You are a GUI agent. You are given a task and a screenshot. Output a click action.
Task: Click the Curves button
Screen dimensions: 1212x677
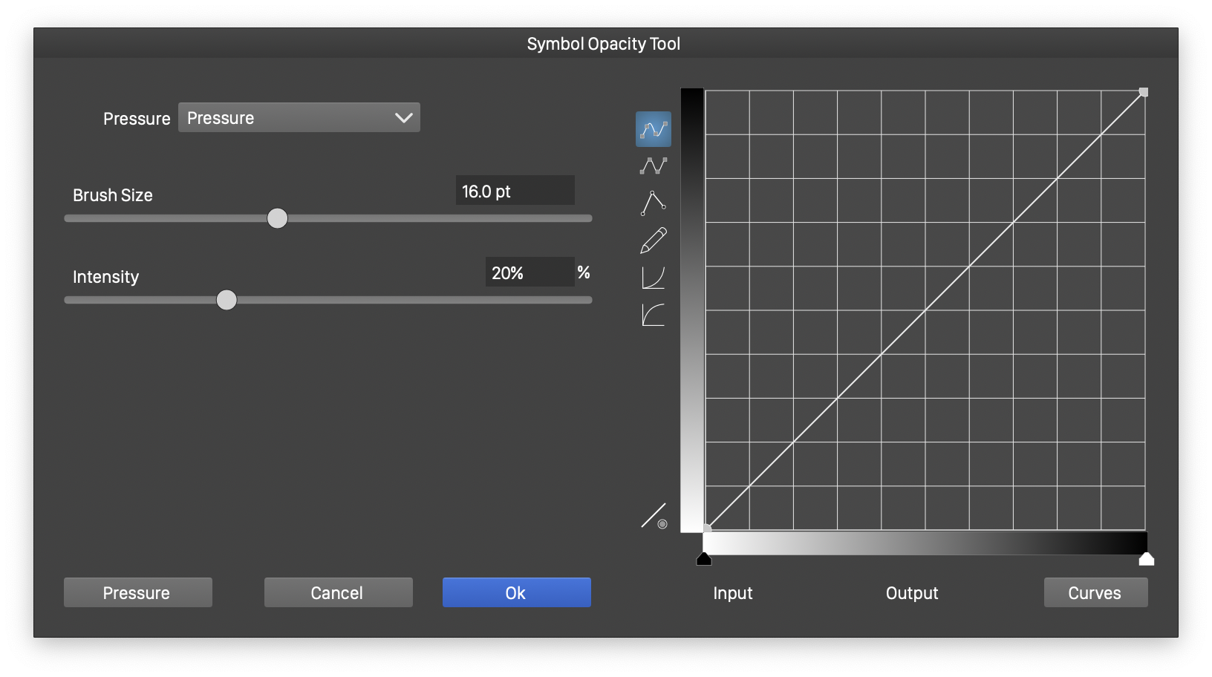(1095, 592)
